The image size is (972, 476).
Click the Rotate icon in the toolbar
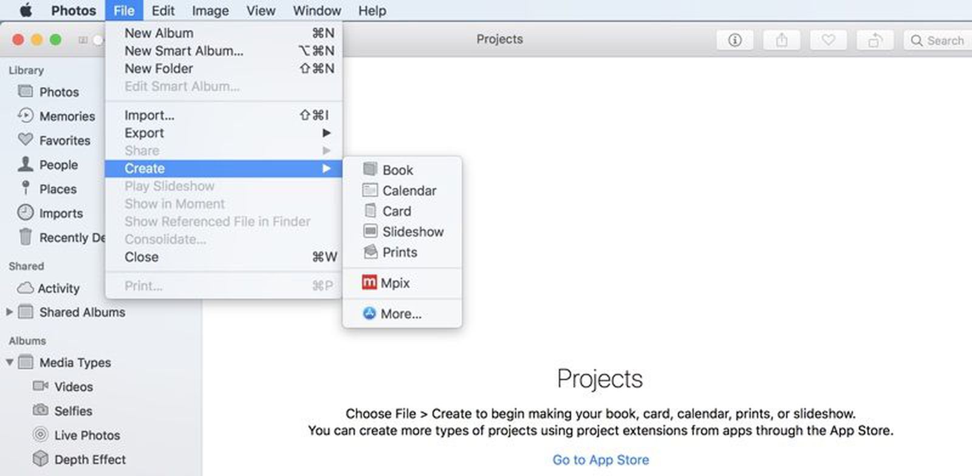pyautogui.click(x=875, y=39)
